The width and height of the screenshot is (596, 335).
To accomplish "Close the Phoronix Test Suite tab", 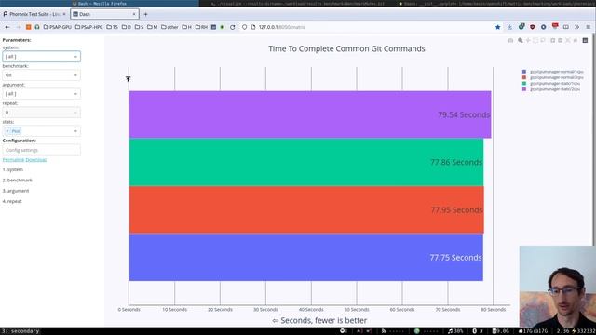I will pyautogui.click(x=64, y=14).
